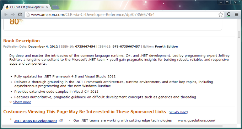Click the bullet 'Features authoritative, pragmatic guidance'
242x129 pixels.
105,97
